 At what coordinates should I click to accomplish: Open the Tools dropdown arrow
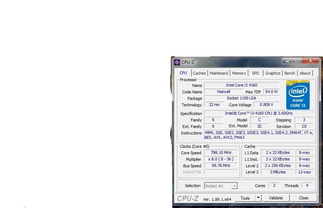258,198
